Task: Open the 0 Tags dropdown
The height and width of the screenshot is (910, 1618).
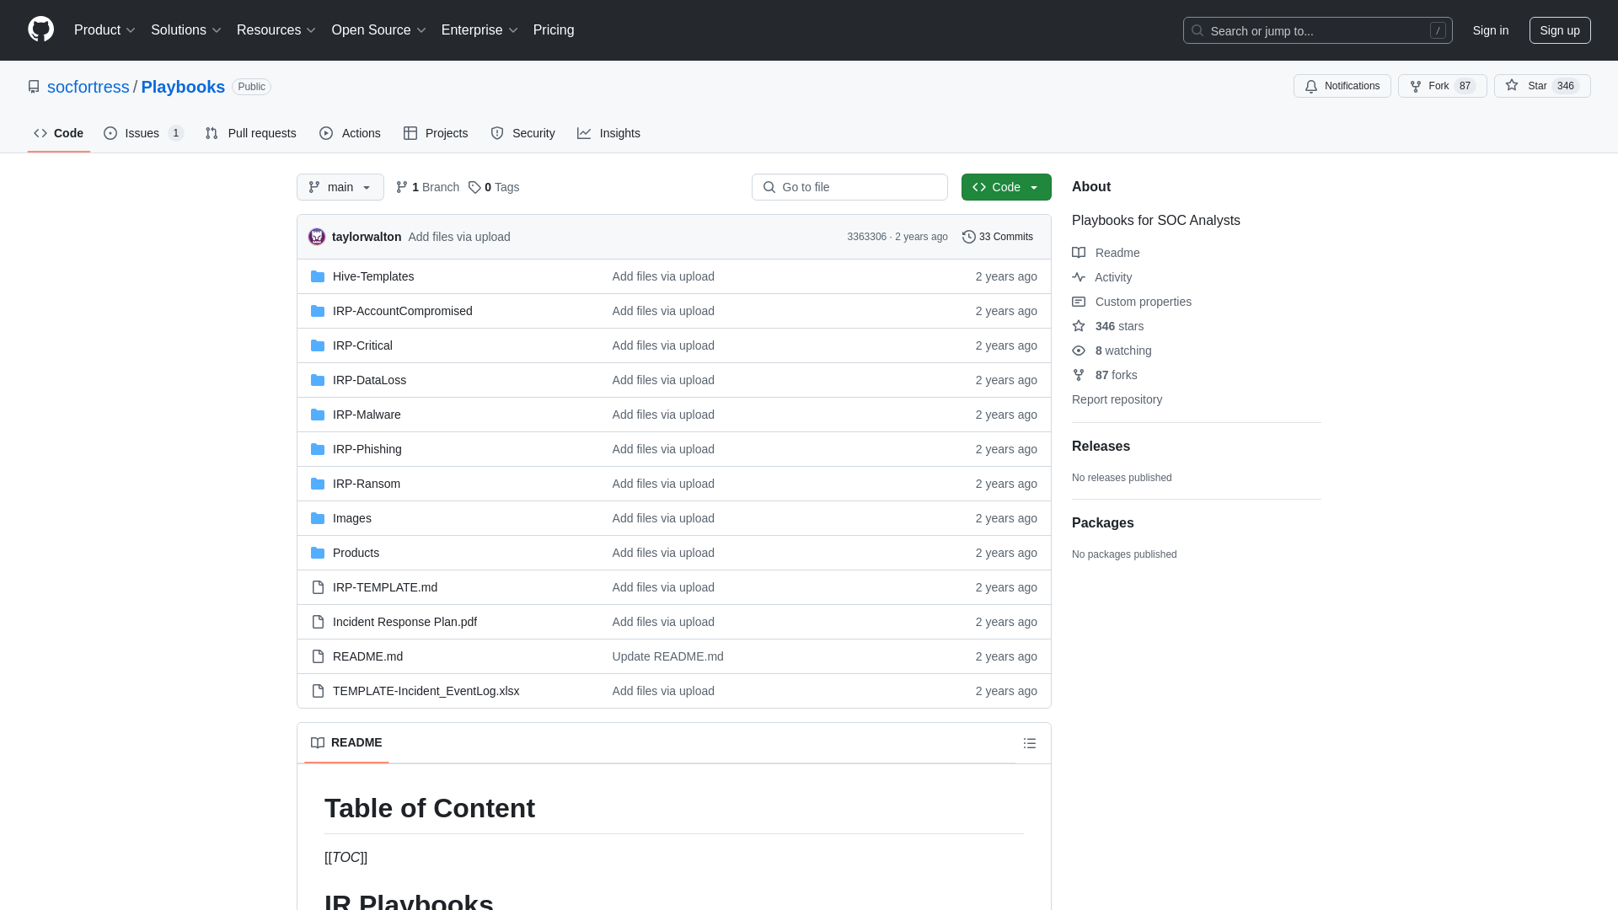Action: [493, 187]
